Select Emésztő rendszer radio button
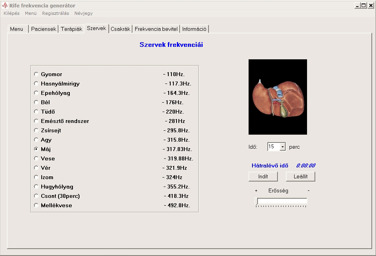This screenshot has width=376, height=256. tap(36, 121)
